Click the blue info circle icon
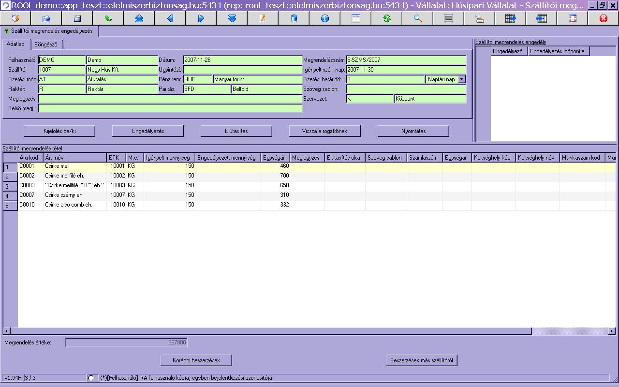 click(x=325, y=18)
